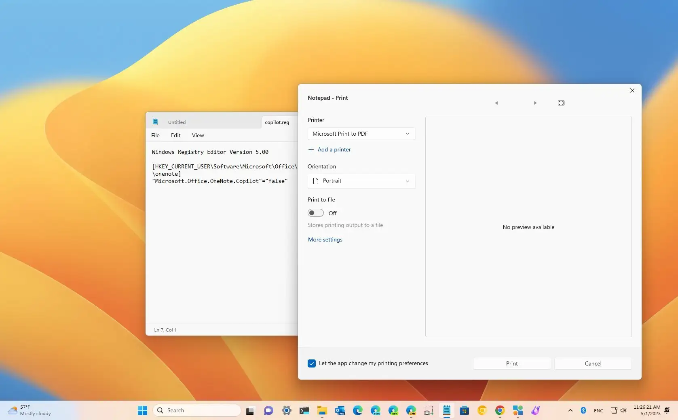This screenshot has width=678, height=420.
Task: Open the Orientation dropdown
Action: pos(361,181)
